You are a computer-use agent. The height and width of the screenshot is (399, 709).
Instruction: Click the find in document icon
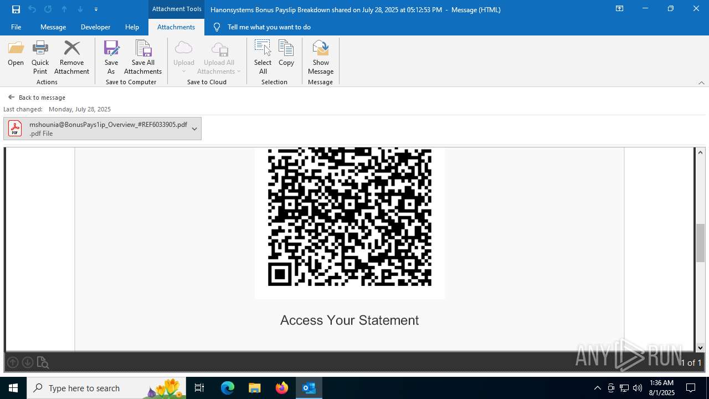click(43, 362)
